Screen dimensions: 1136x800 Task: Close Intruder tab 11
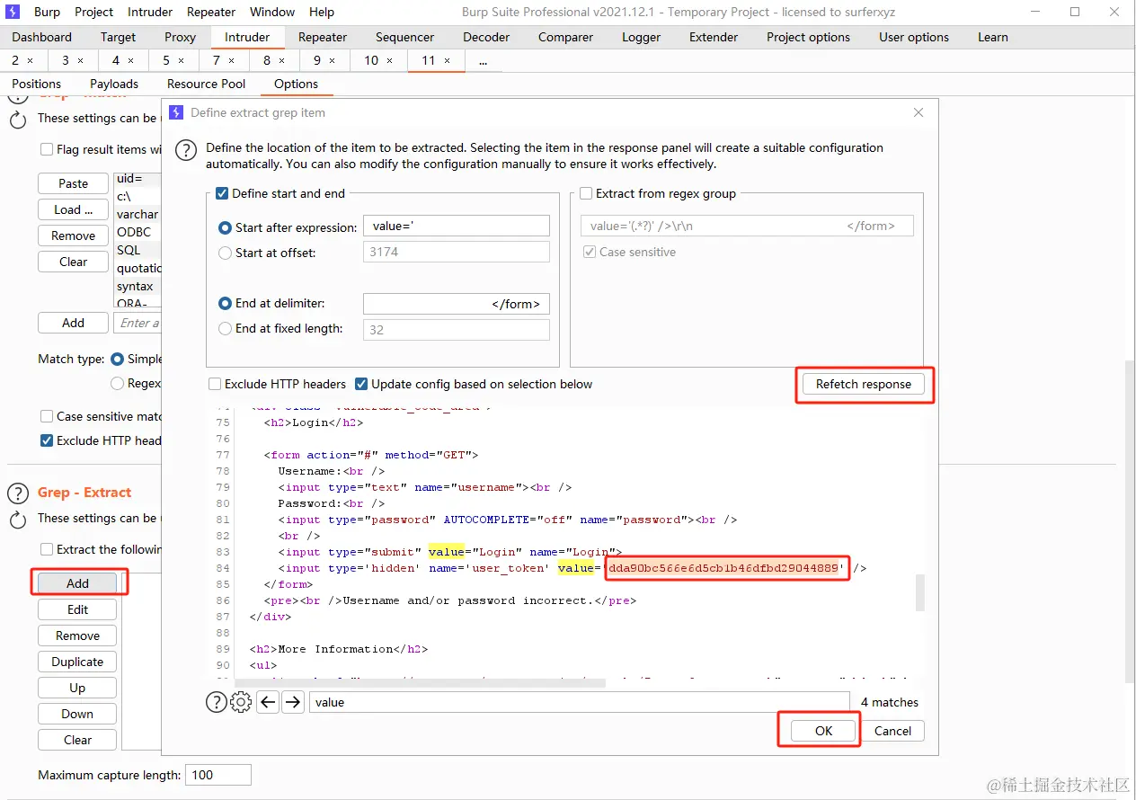(x=448, y=60)
